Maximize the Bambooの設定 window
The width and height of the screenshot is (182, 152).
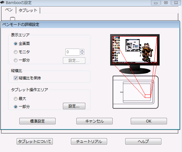166,3
